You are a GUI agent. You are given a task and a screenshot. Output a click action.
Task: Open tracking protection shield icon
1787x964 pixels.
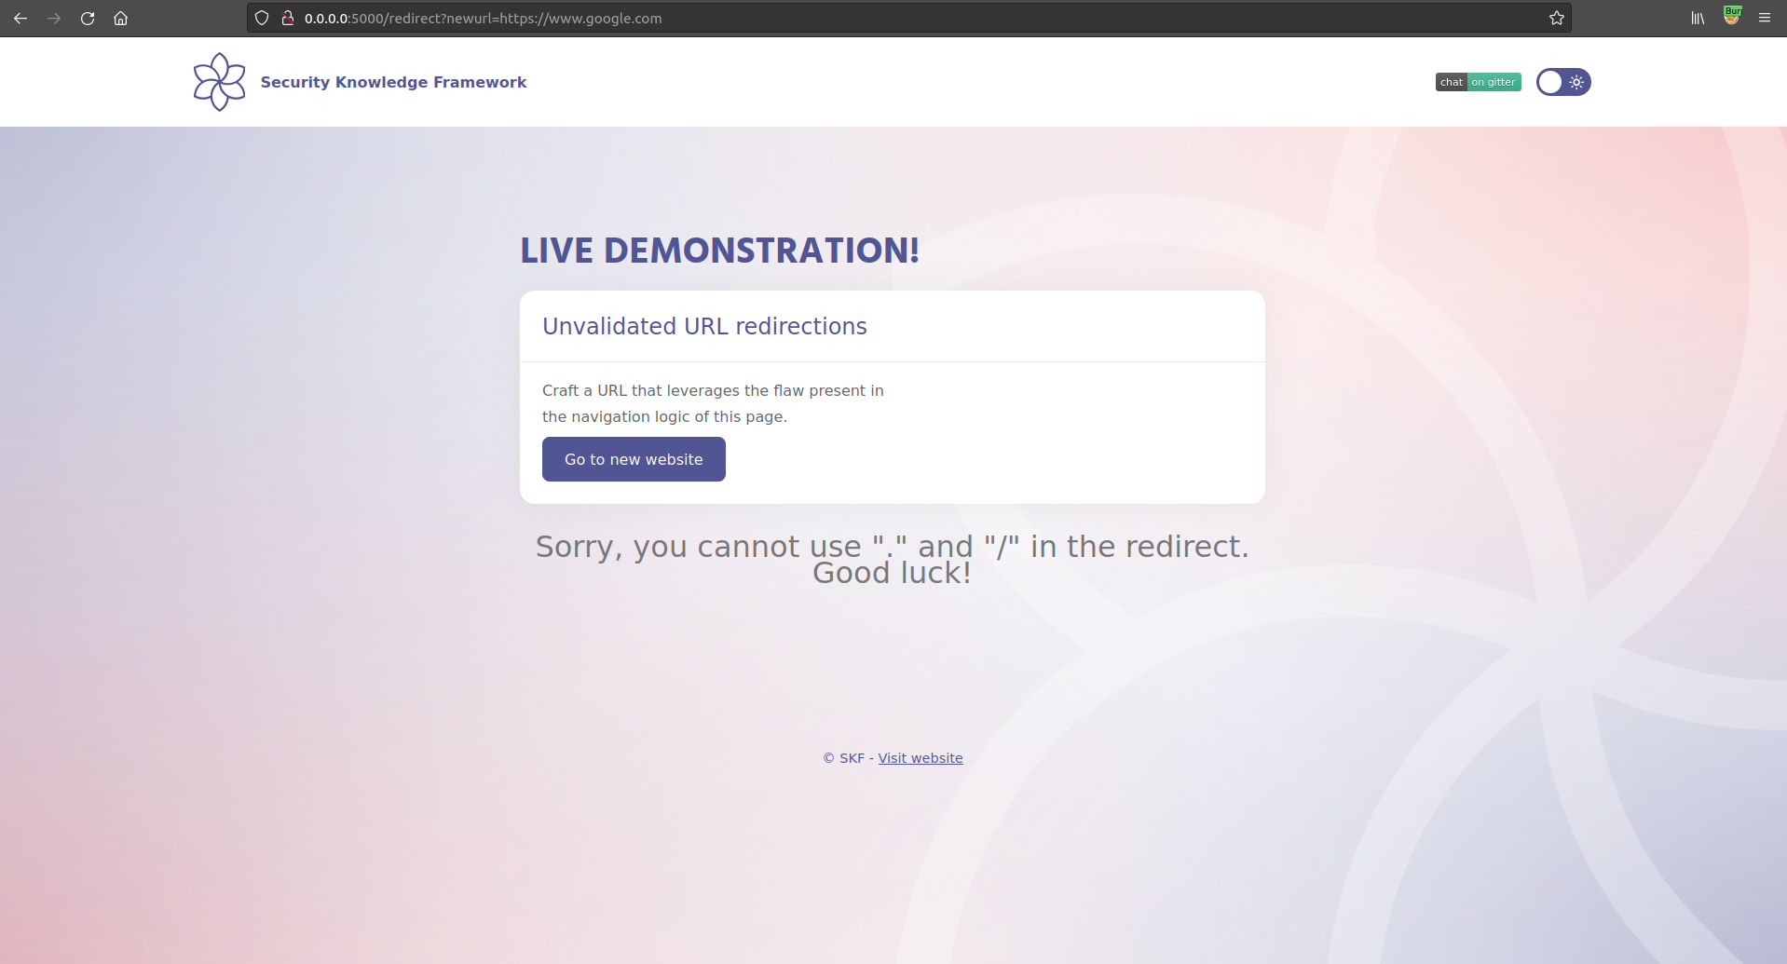(262, 18)
